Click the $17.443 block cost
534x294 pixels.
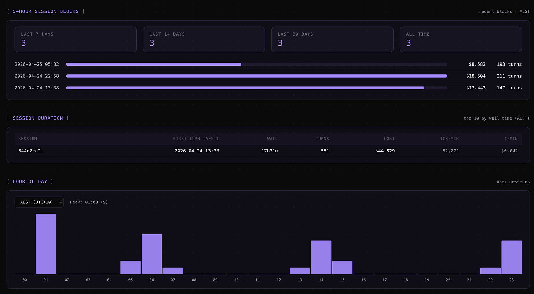tap(476, 88)
